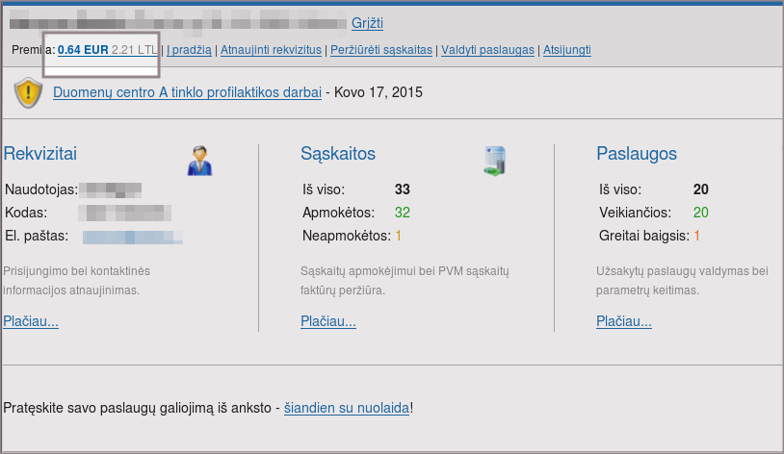Click the 0.64 EUR premium balance

[x=83, y=50]
